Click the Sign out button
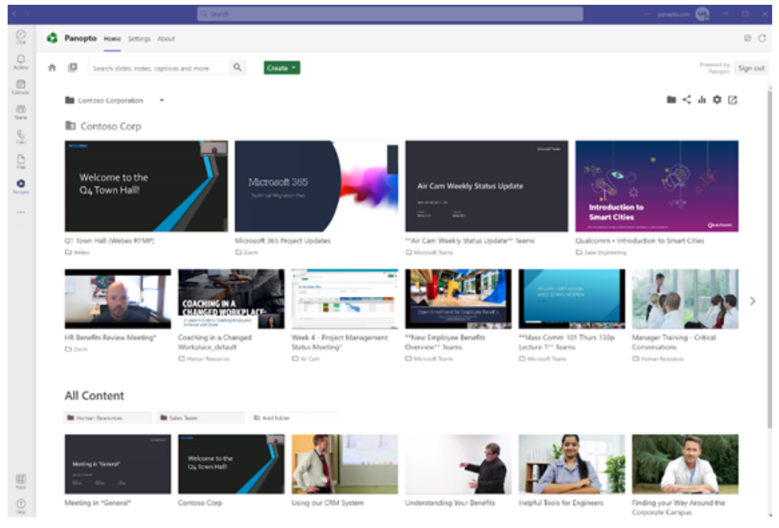This screenshot has width=779, height=528. click(x=751, y=68)
